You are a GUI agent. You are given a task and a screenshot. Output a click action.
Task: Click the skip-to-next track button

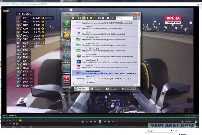pyautogui.click(x=113, y=122)
